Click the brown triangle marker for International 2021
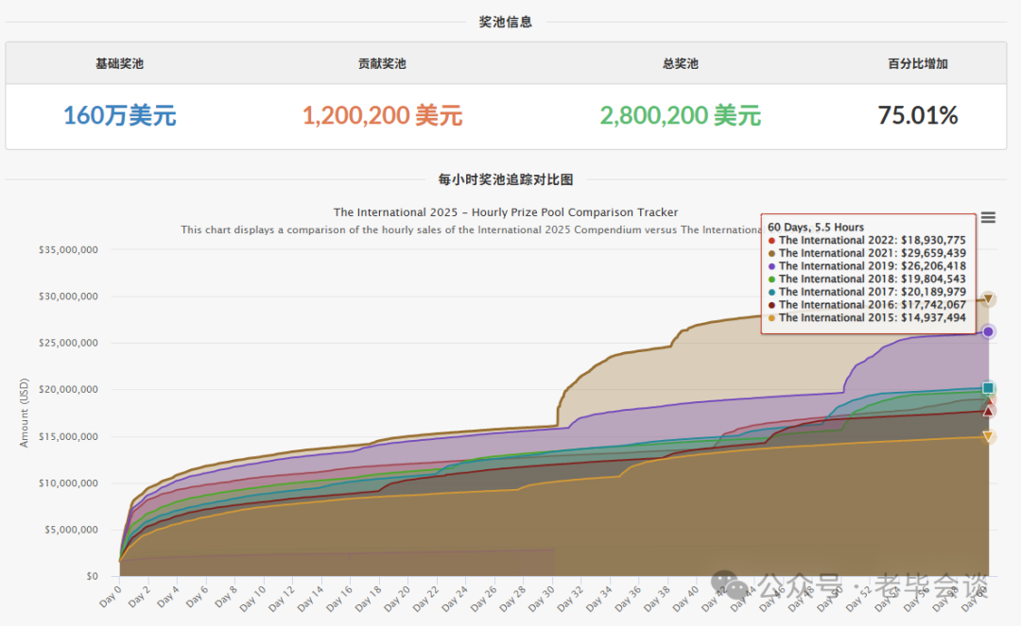 (x=988, y=299)
